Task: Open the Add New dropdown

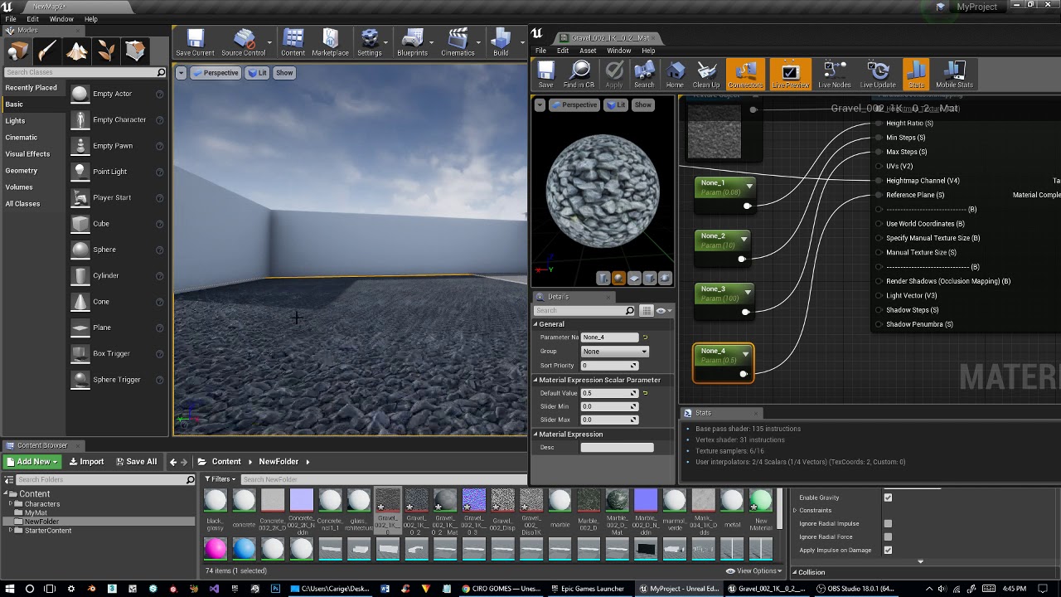Action: [x=31, y=462]
